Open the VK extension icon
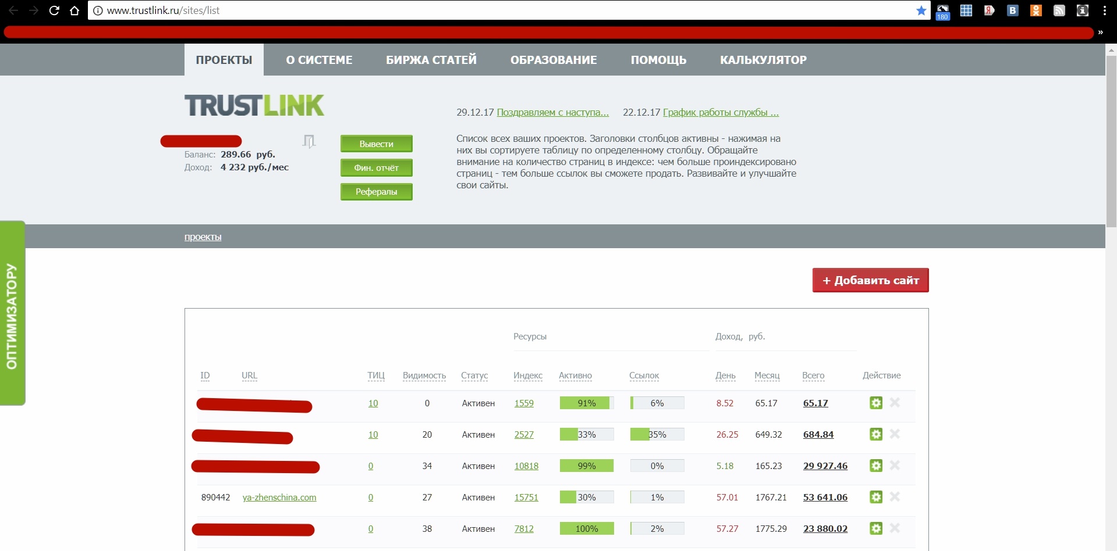1117x551 pixels. coord(1013,10)
